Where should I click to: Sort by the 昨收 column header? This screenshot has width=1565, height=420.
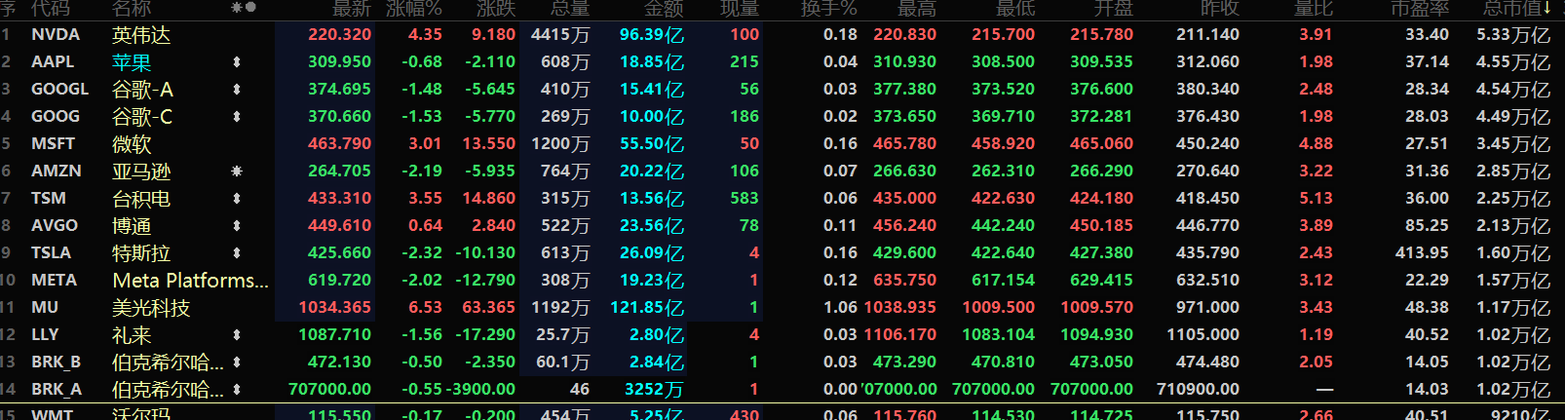(1220, 9)
